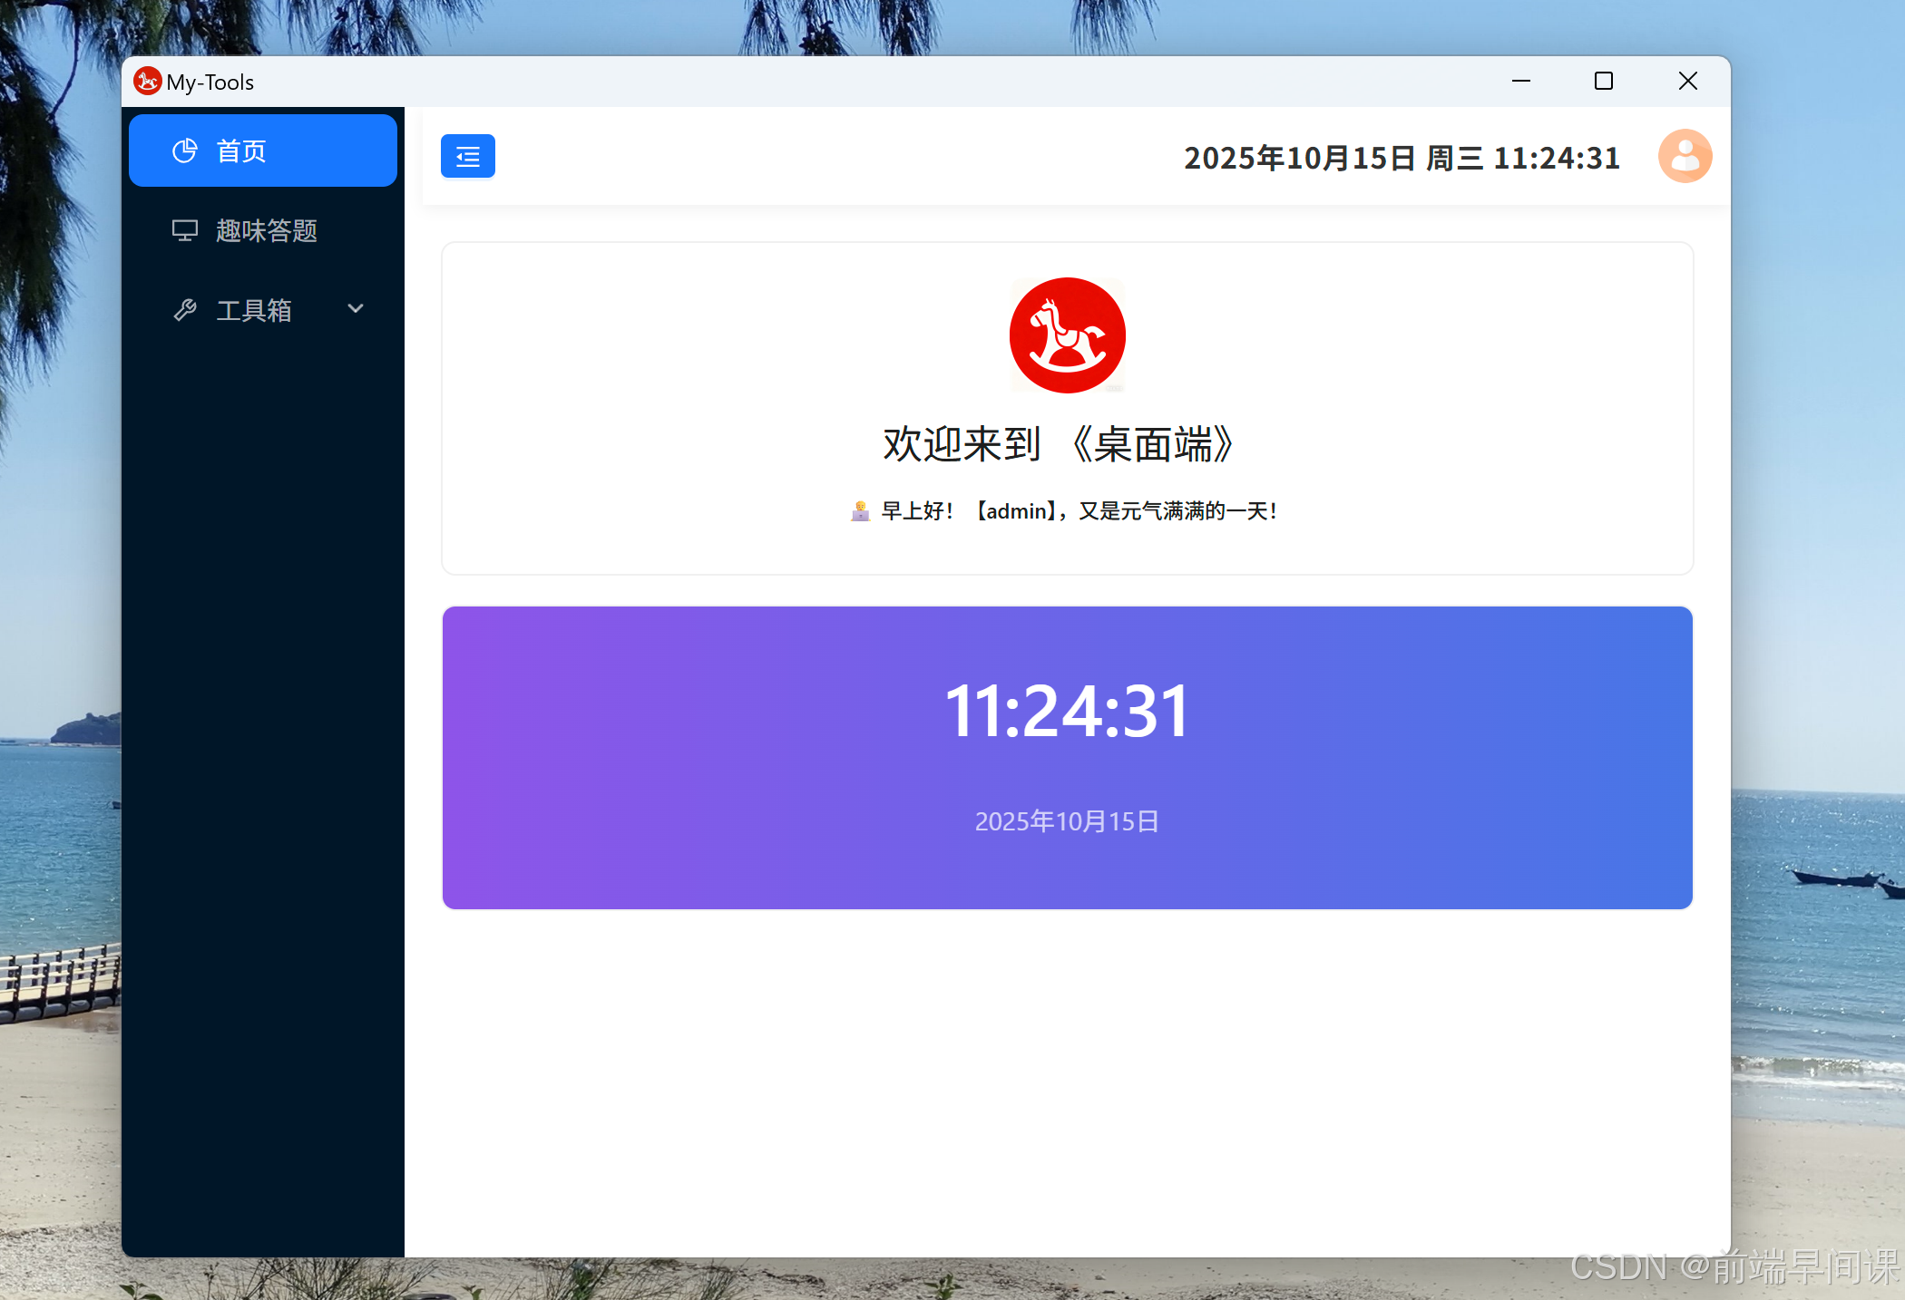Click the 2025年10月15日 date in purple card
This screenshot has width=1905, height=1300.
pos(1067,821)
